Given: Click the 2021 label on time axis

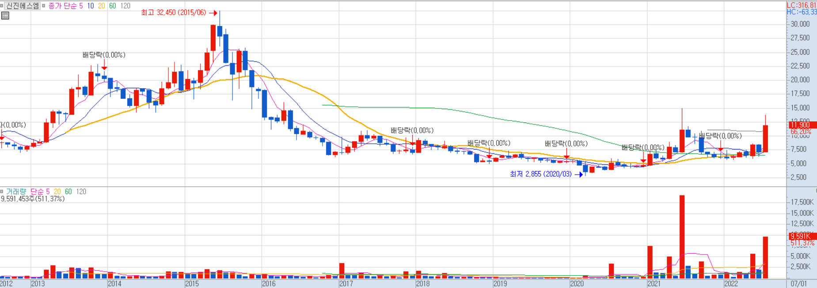Looking at the screenshot, I should click(654, 284).
